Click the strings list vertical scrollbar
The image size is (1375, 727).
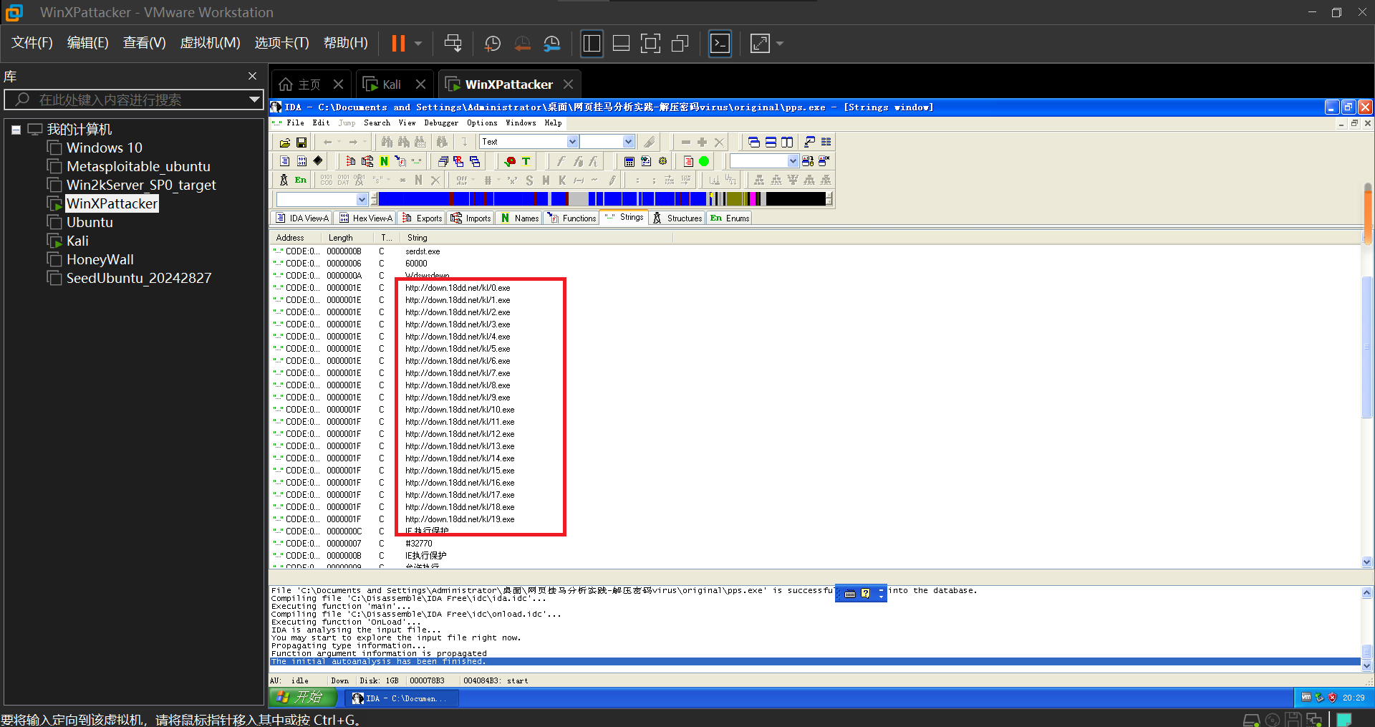tap(1367, 401)
